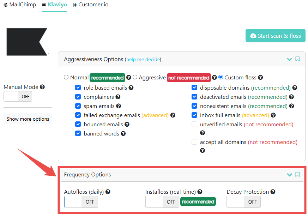Toggle the Decay Protection switch
The image size is (308, 217).
[x=243, y=202]
